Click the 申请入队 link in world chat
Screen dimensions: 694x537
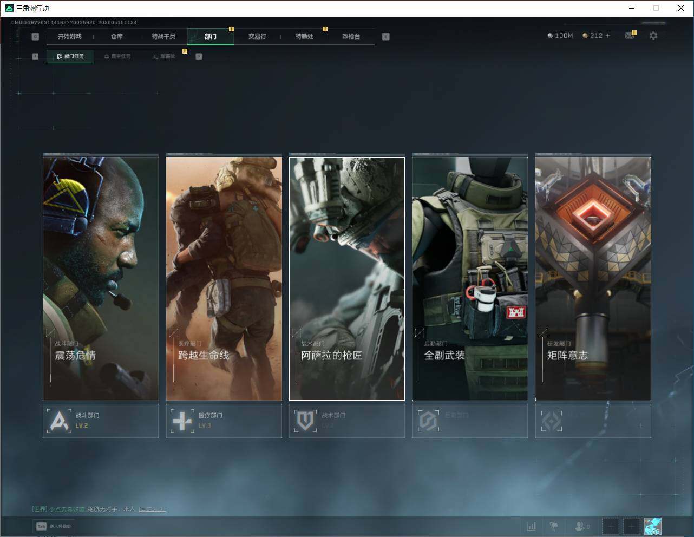coord(152,509)
